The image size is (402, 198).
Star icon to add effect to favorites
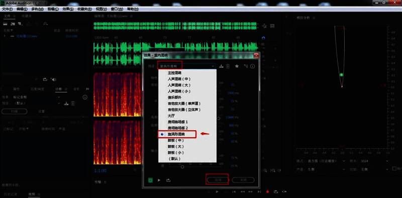coord(237,66)
